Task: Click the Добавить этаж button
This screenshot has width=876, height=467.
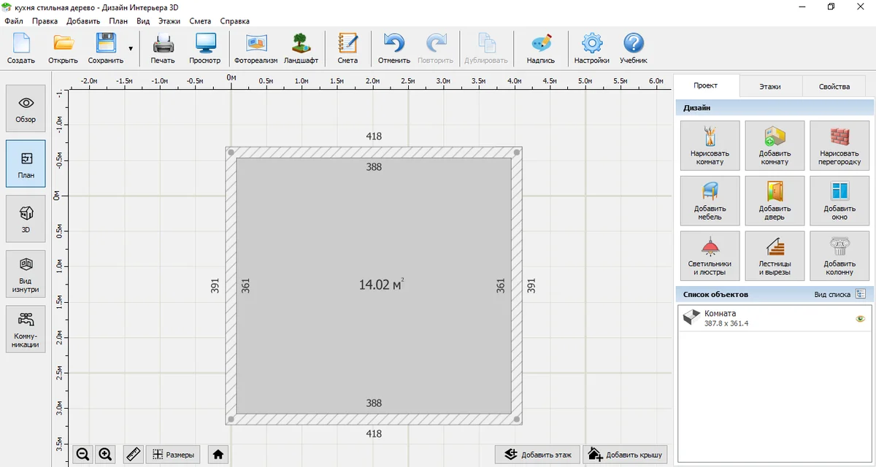Action: (x=537, y=455)
